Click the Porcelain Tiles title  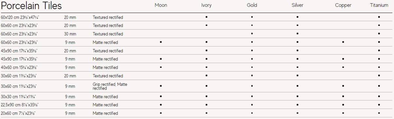(x=31, y=6)
